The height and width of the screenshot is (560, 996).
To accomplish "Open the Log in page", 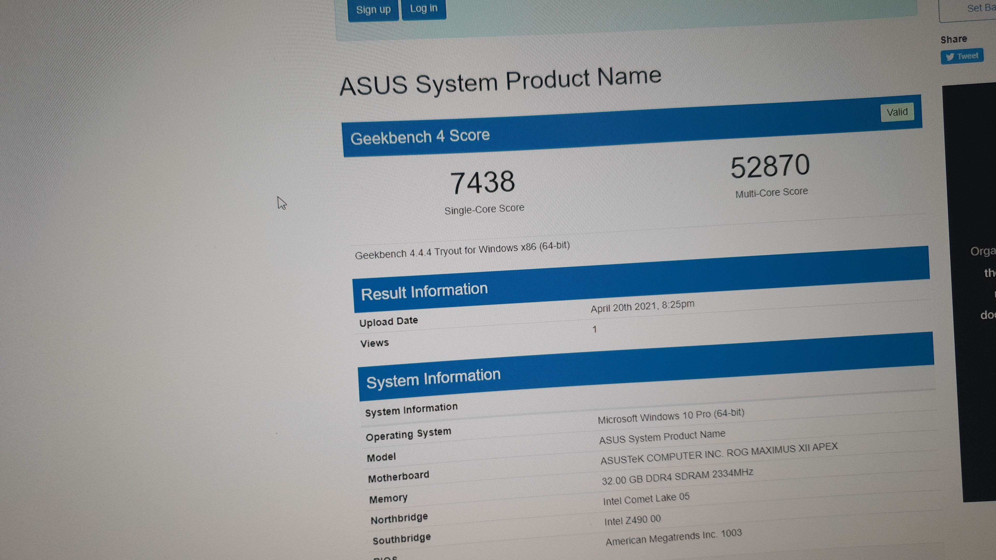I will [x=424, y=9].
